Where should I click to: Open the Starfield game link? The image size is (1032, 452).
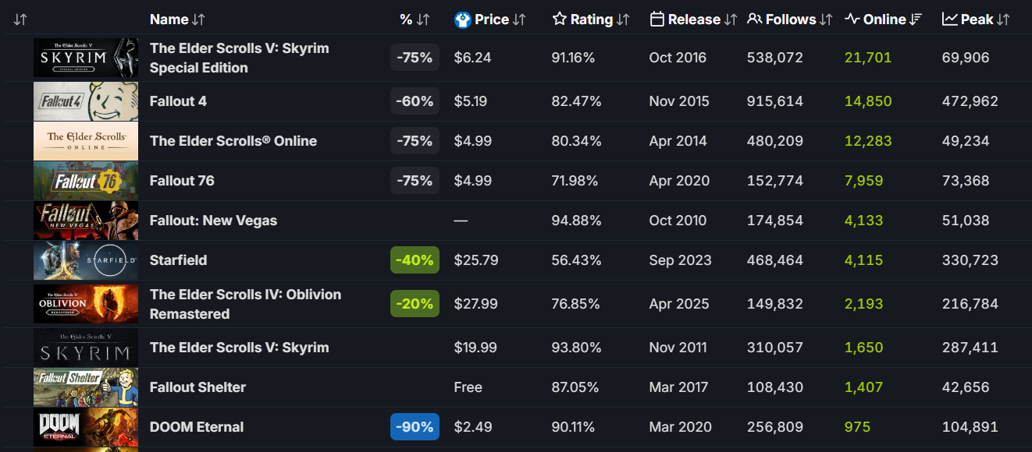point(178,260)
